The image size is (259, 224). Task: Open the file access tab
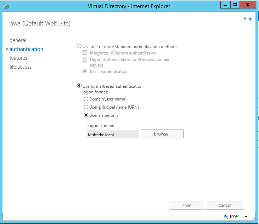21,67
